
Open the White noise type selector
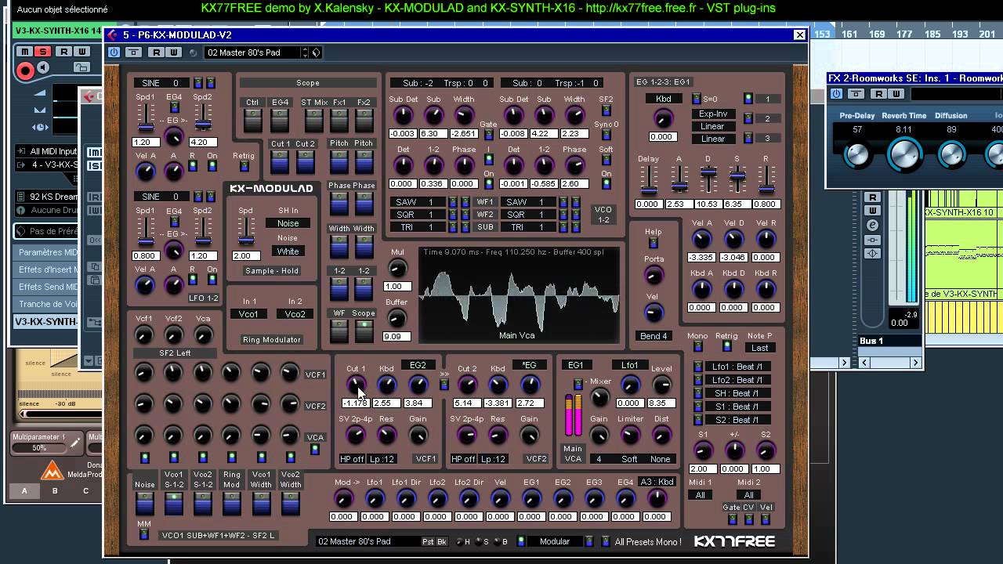click(x=288, y=251)
